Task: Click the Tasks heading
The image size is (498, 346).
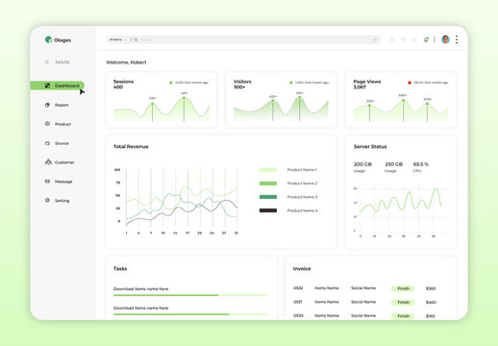Action: pyautogui.click(x=120, y=268)
